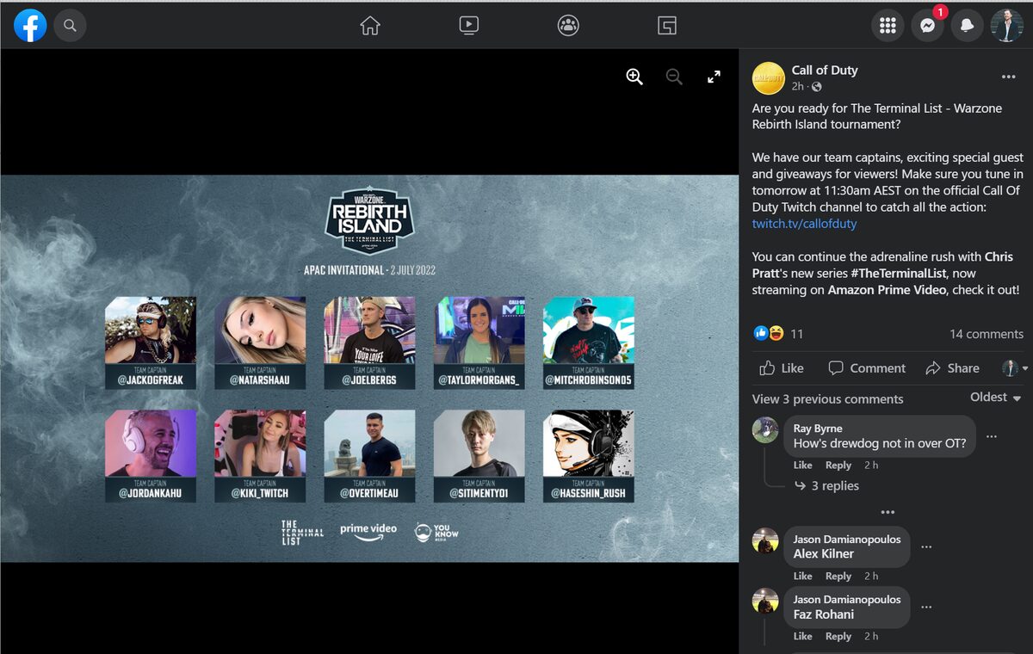This screenshot has width=1033, height=654.
Task: Click the @NATARSHAAU team captain photo
Action: click(260, 331)
